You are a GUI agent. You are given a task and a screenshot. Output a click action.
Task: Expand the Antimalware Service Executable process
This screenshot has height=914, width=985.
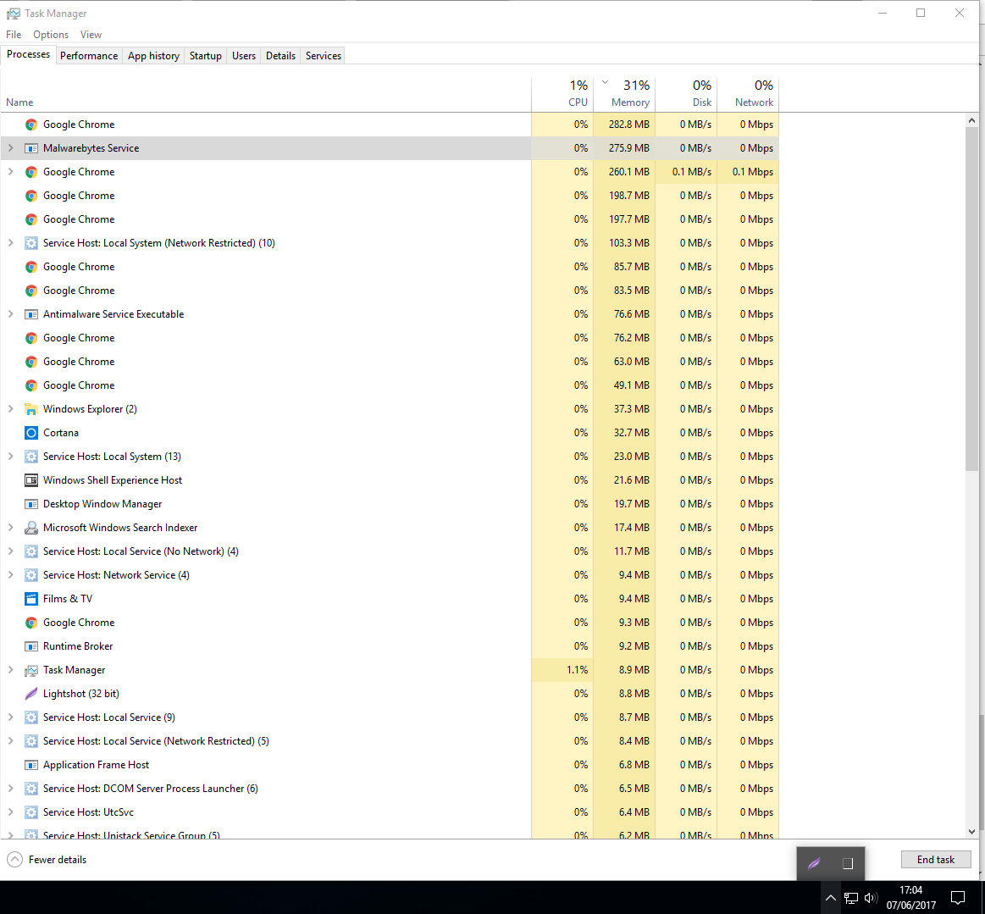click(x=11, y=314)
